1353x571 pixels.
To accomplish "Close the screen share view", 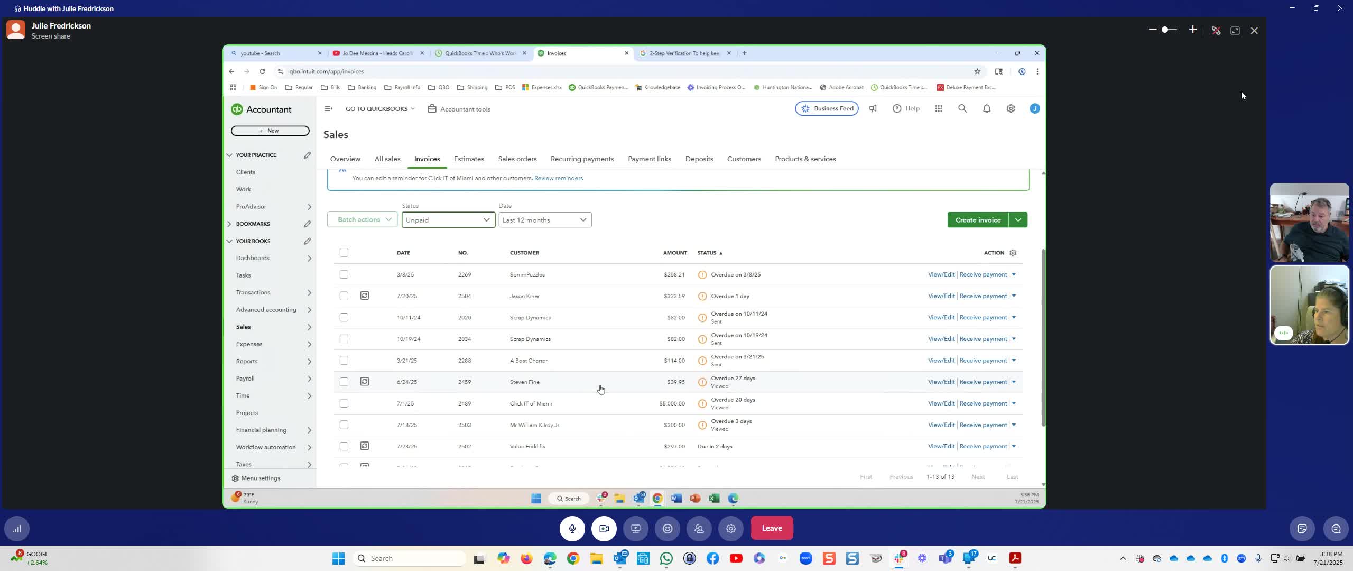I will [x=1254, y=31].
